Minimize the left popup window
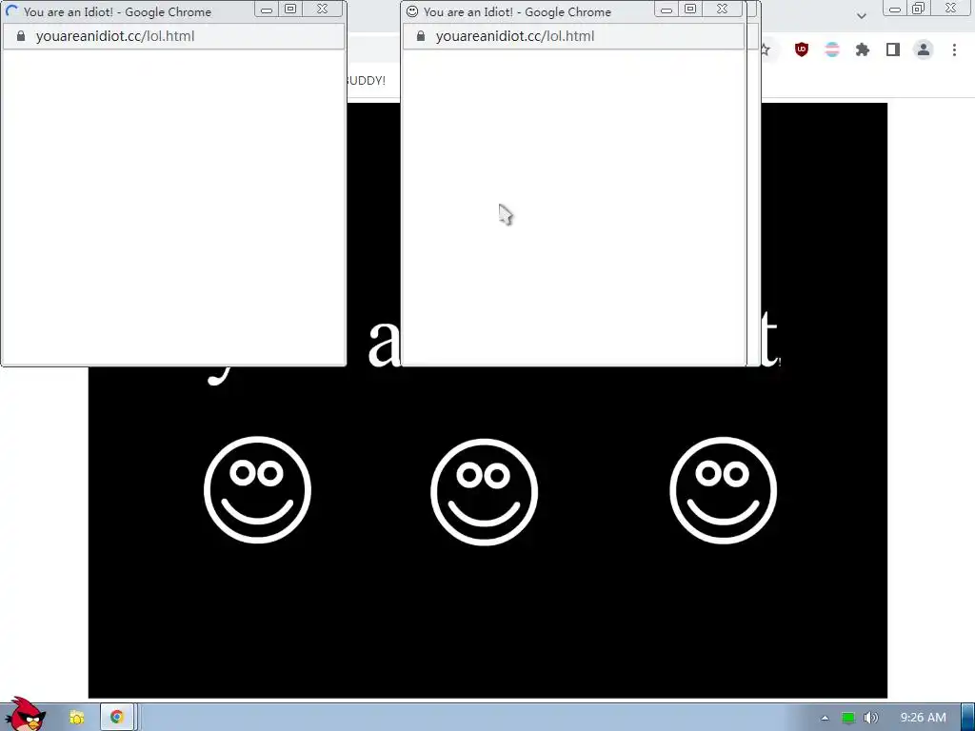This screenshot has height=731, width=975. click(267, 9)
